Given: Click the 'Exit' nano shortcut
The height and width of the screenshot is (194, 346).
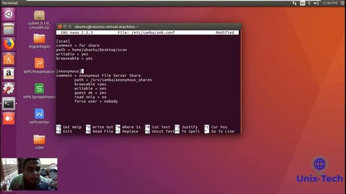Looking at the screenshot, I should click(x=64, y=131).
